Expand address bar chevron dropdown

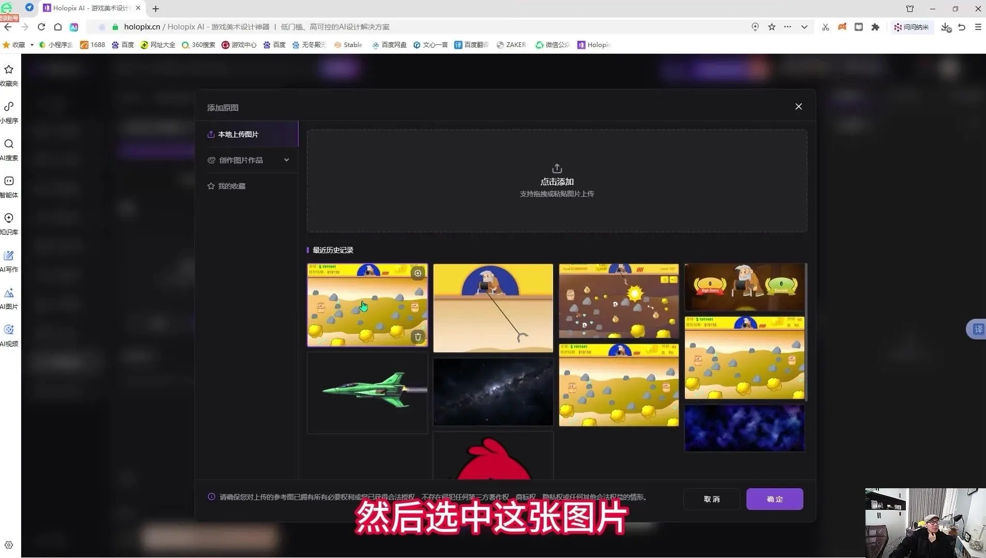pos(804,27)
